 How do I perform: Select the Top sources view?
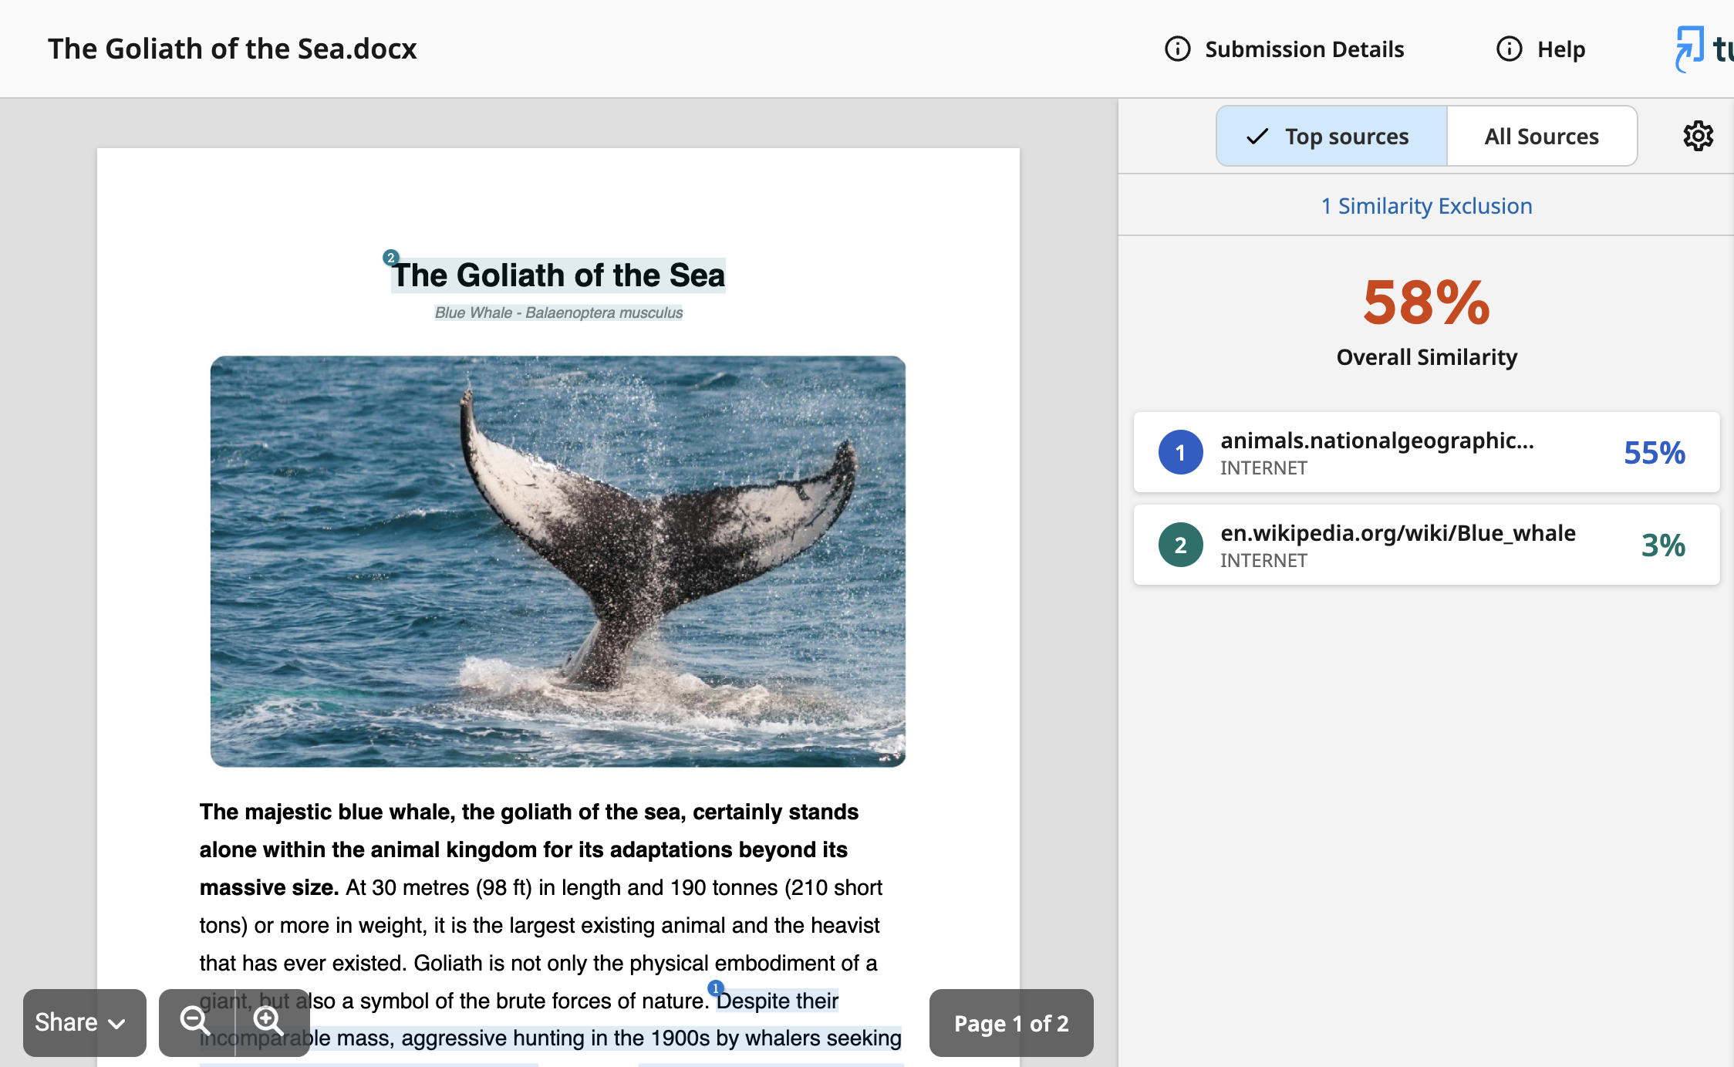pos(1331,136)
